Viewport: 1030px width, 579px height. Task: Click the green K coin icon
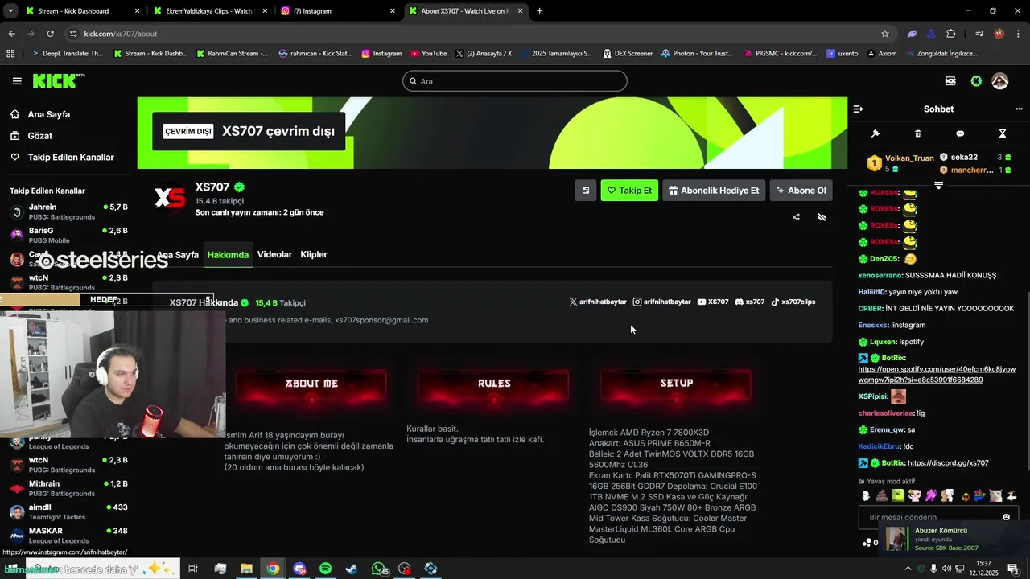pos(976,81)
